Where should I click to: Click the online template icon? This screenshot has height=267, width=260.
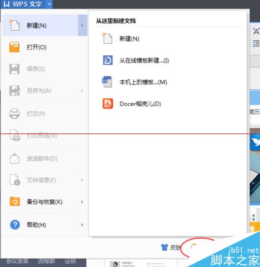(x=108, y=60)
